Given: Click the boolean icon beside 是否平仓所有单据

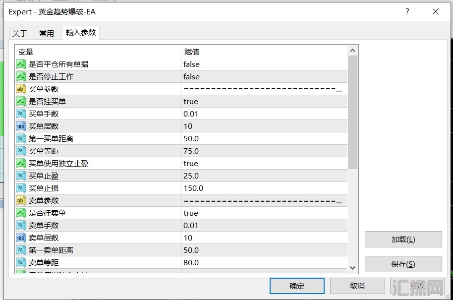Looking at the screenshot, I should 21,64.
